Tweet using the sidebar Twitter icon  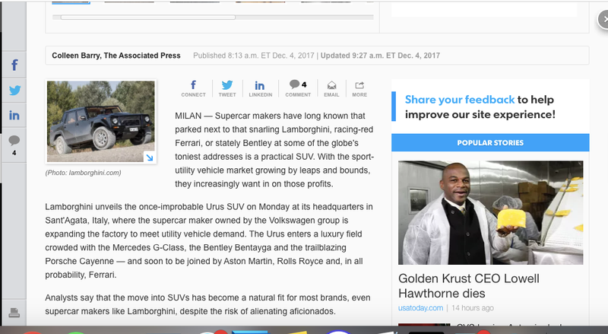point(14,90)
